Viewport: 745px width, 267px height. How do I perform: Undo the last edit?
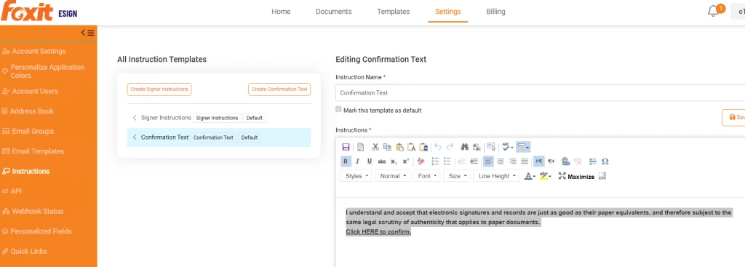pyautogui.click(x=438, y=147)
